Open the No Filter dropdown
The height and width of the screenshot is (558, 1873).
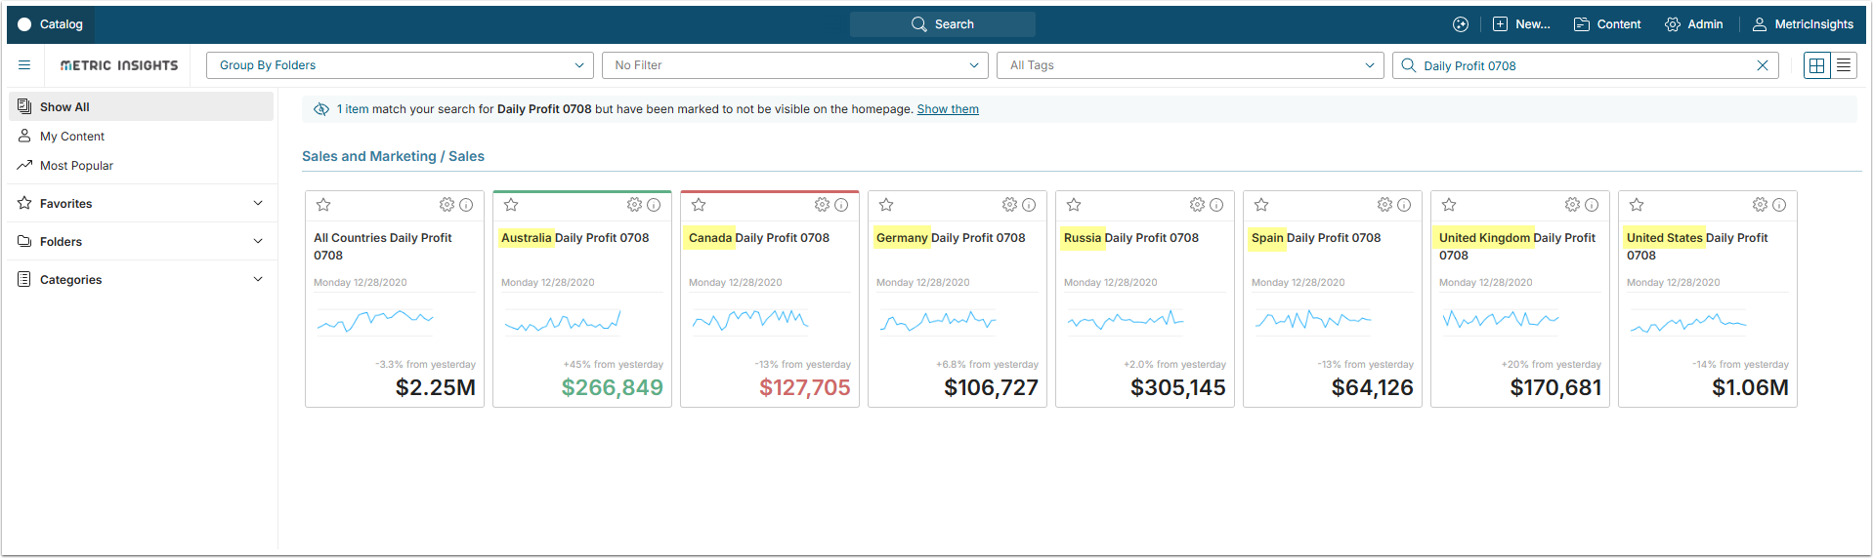click(x=795, y=65)
